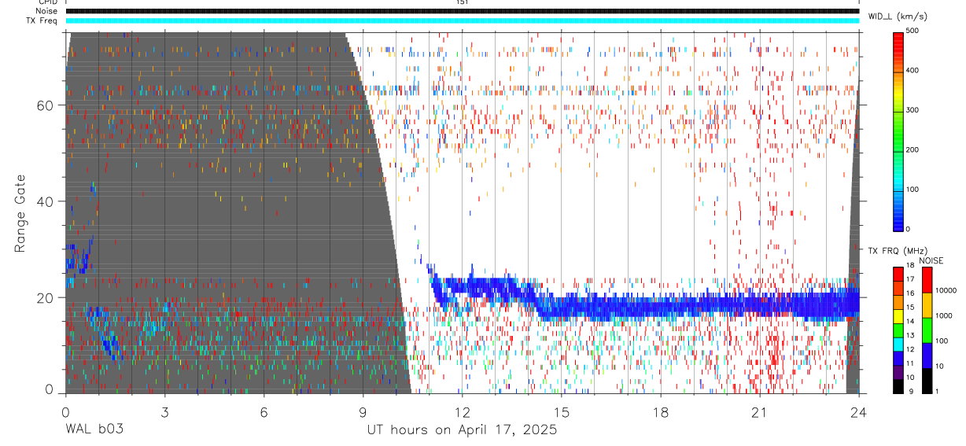Click the 'TX Freq' row label at top

pos(42,20)
